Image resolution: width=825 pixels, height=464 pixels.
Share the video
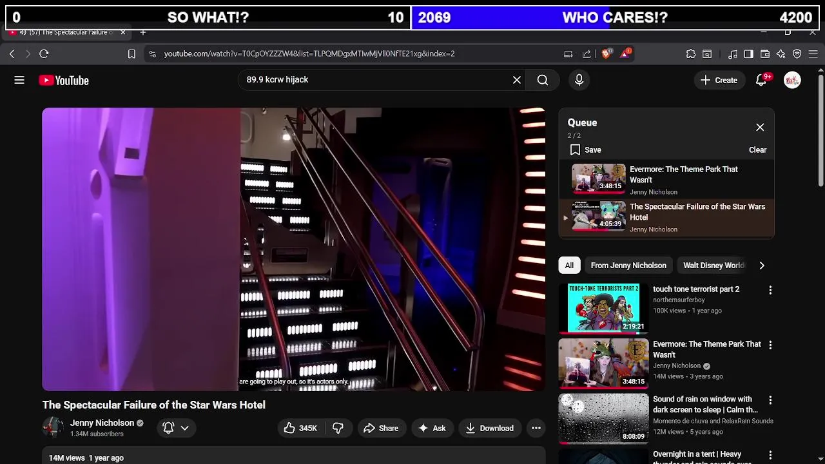(x=381, y=428)
